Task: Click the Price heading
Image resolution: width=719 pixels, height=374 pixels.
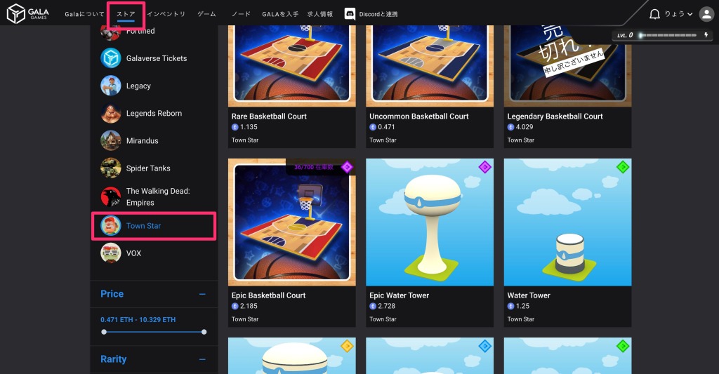Action: click(112, 294)
